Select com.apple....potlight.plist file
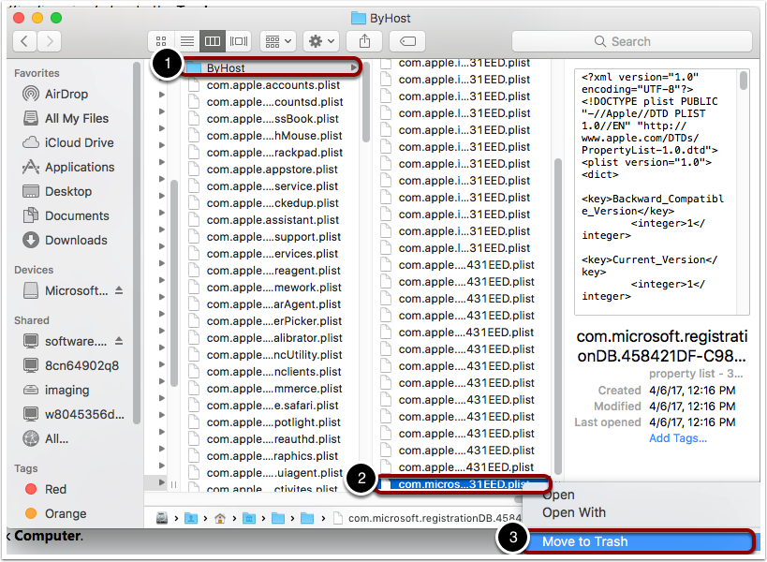 point(273,422)
